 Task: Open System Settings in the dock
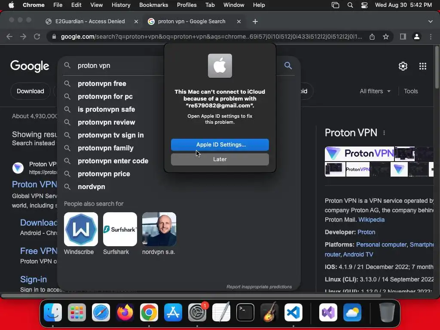(197, 312)
